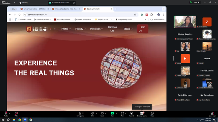Click the photo globe sphere
Image resolution: width=218 pixels, height=122 pixels.
click(x=121, y=68)
